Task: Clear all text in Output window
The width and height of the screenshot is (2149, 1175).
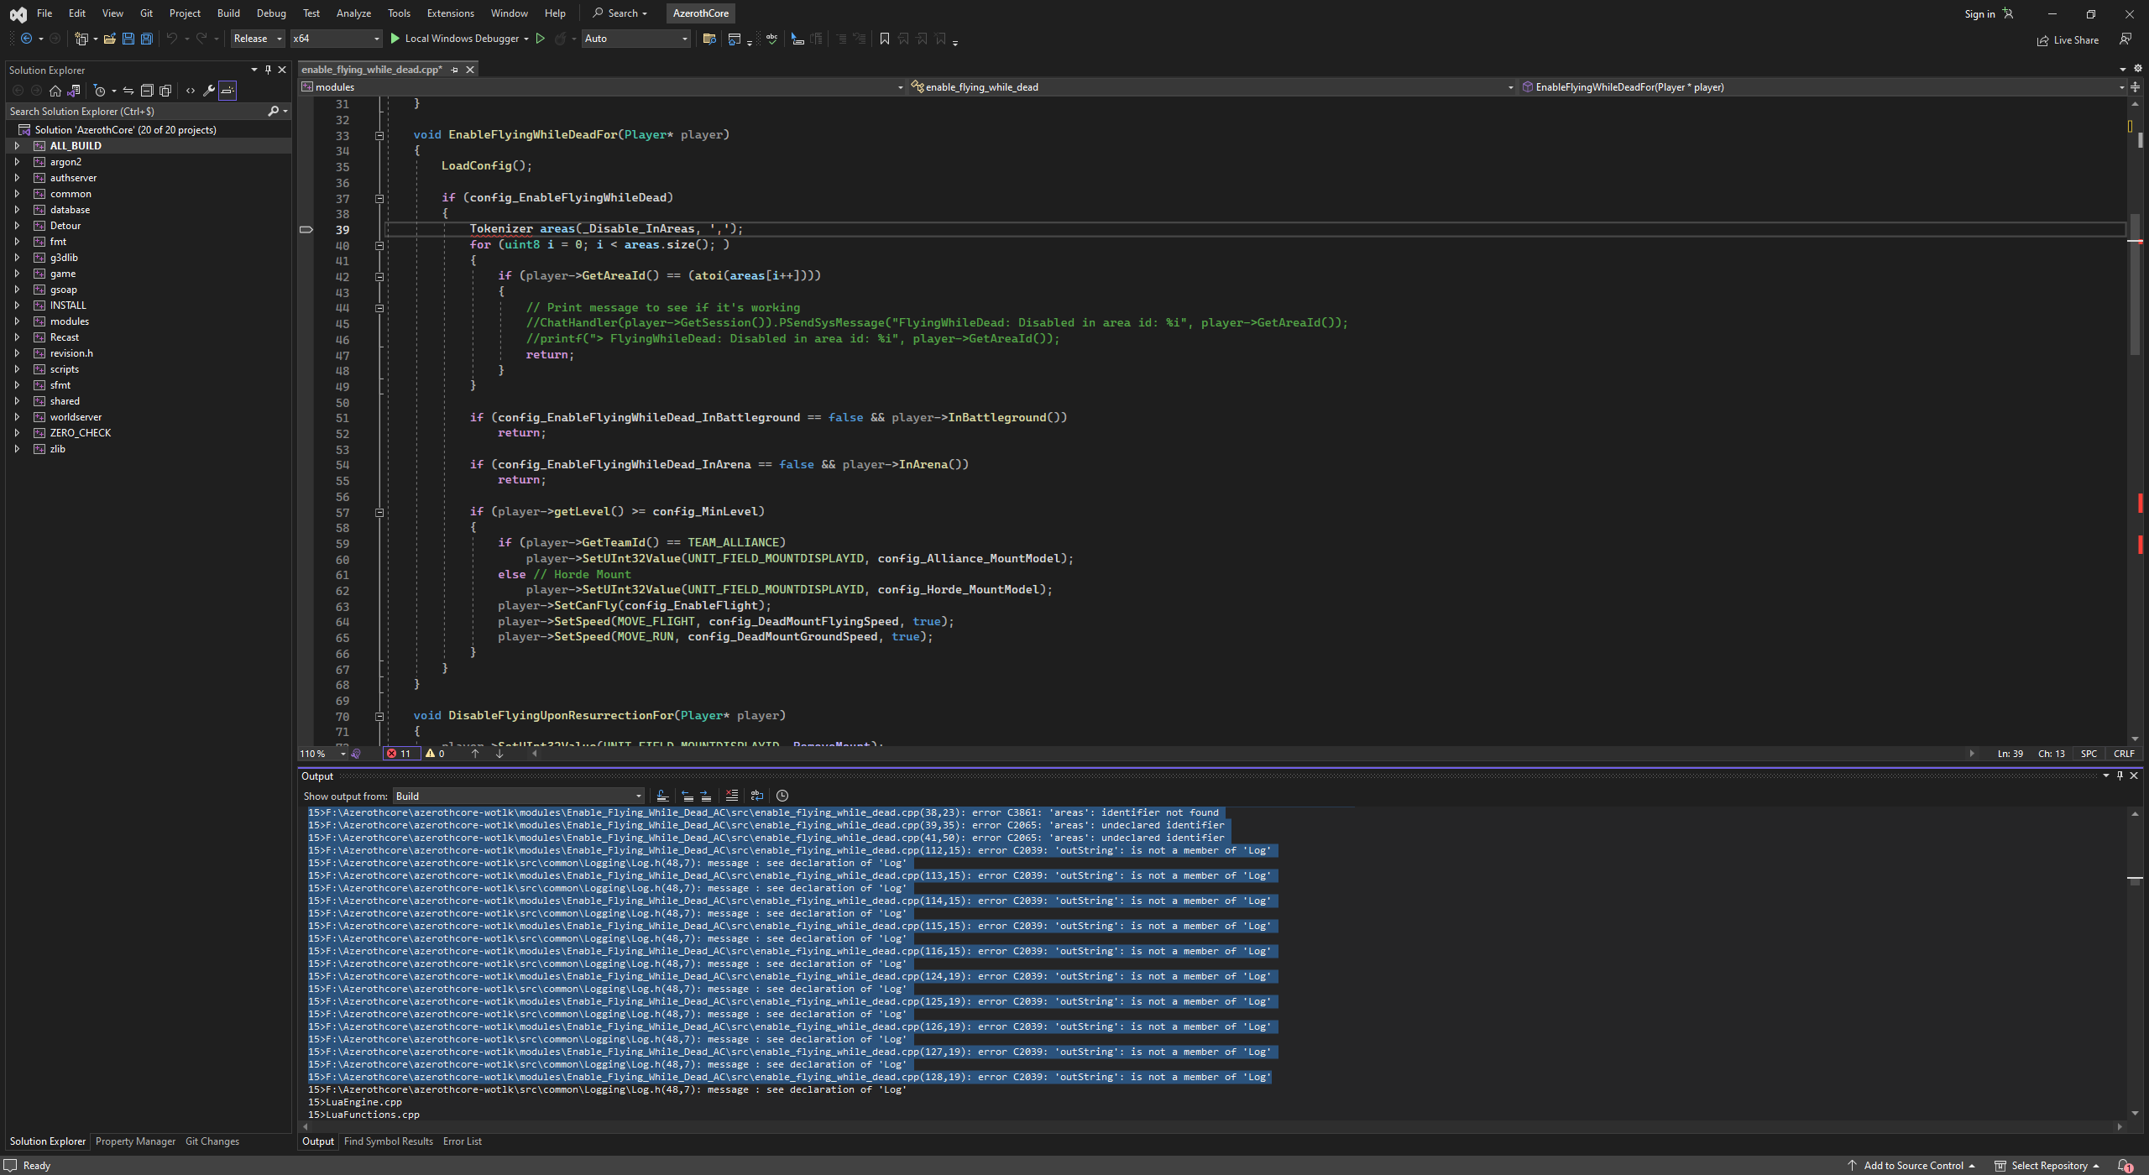Action: click(731, 796)
